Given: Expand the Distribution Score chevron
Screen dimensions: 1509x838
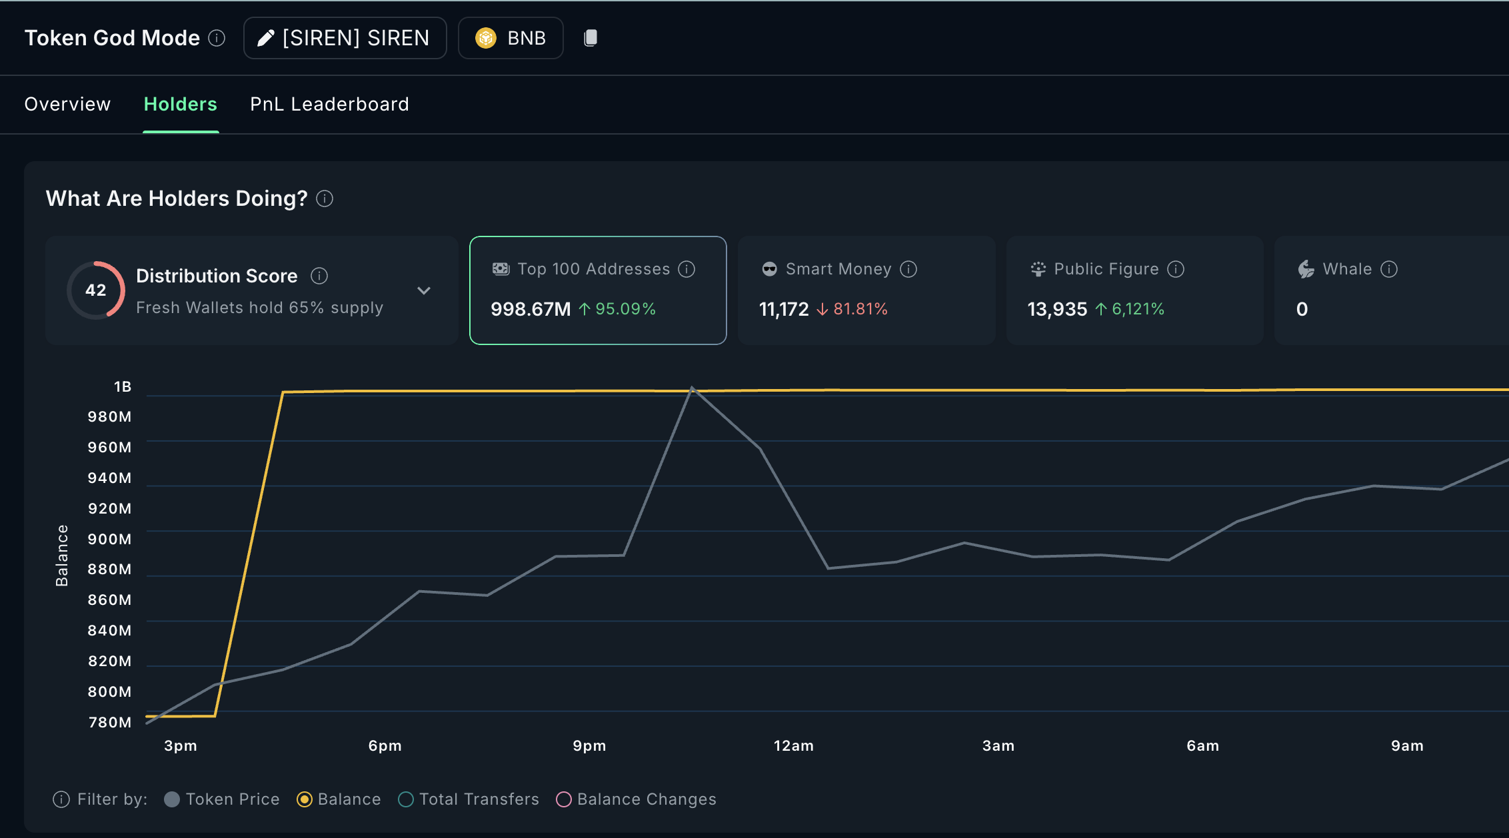Looking at the screenshot, I should [424, 290].
